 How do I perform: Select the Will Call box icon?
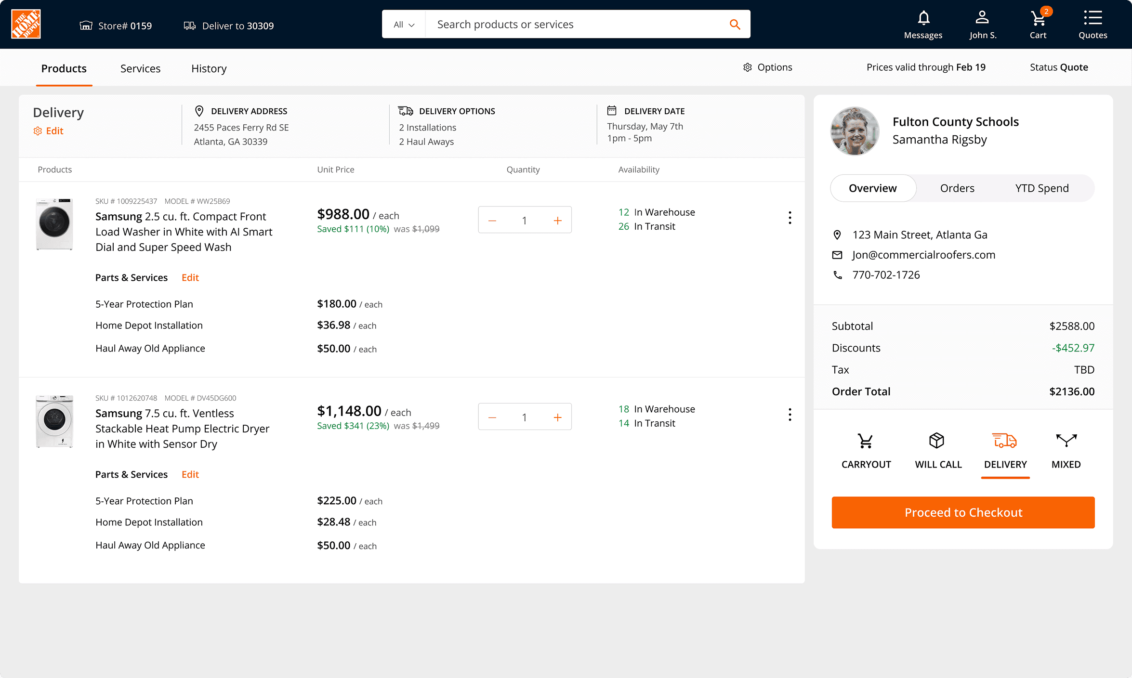click(936, 441)
